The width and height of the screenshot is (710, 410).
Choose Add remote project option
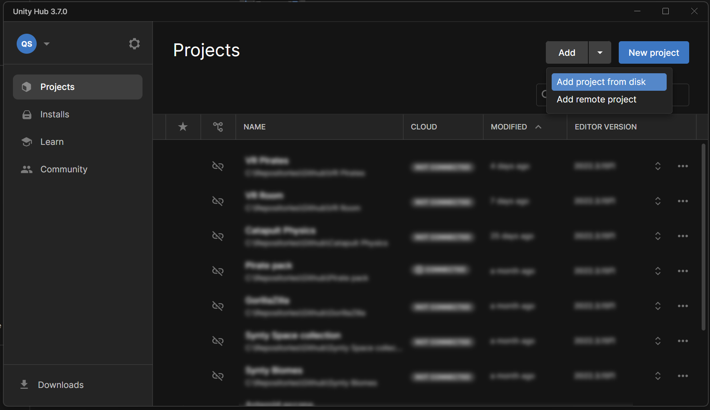pos(596,99)
